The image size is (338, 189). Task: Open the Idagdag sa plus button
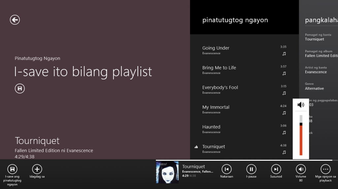click(37, 169)
